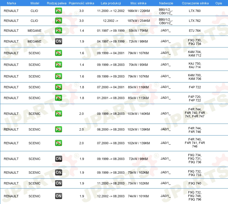Click the production date 12.2002 -> without end date
Image resolution: width=228 pixels, height=204 pixels.
[x=111, y=21]
